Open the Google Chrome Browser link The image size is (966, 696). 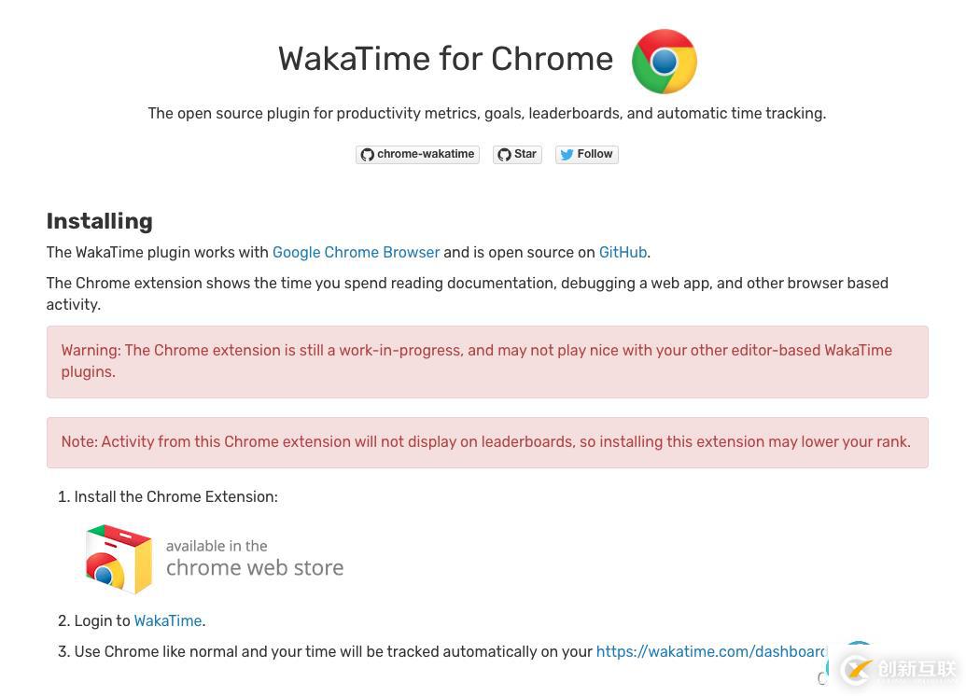(357, 253)
